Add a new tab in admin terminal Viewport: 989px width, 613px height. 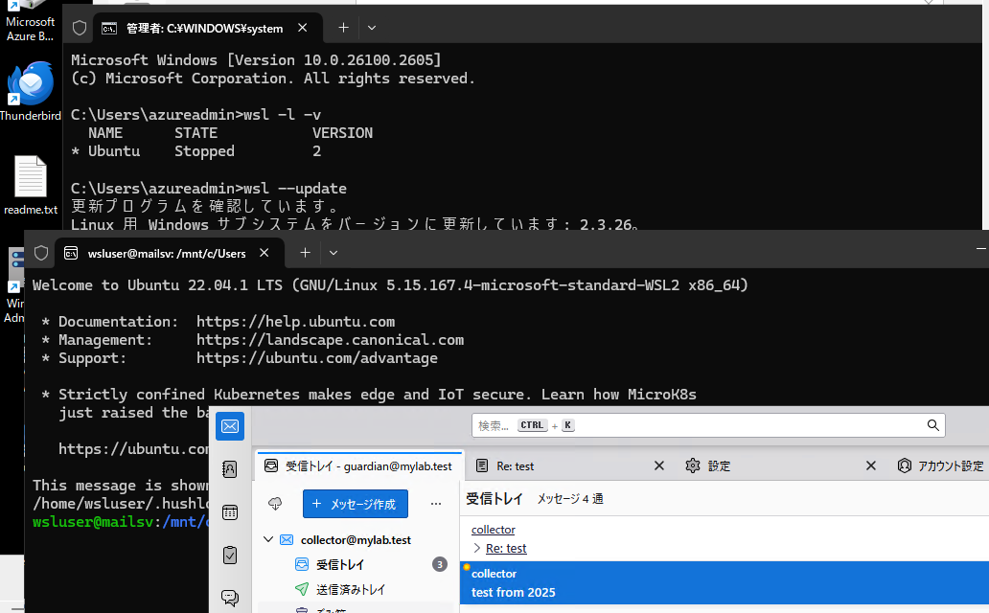coord(343,28)
